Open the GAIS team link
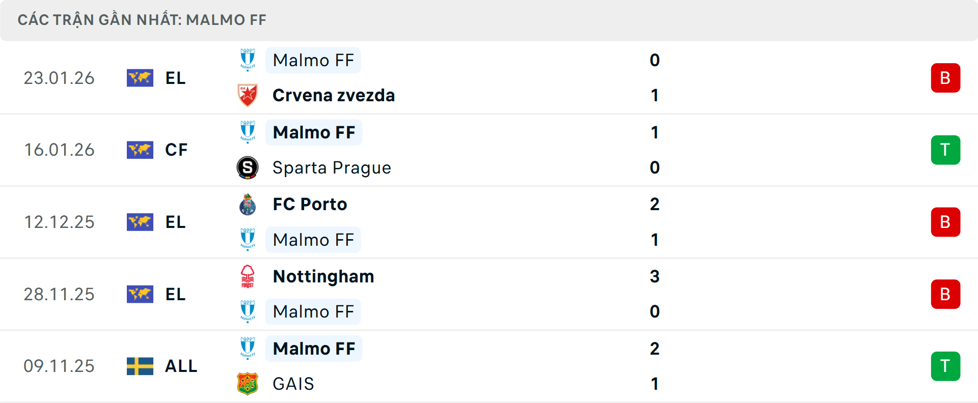 coord(293,384)
